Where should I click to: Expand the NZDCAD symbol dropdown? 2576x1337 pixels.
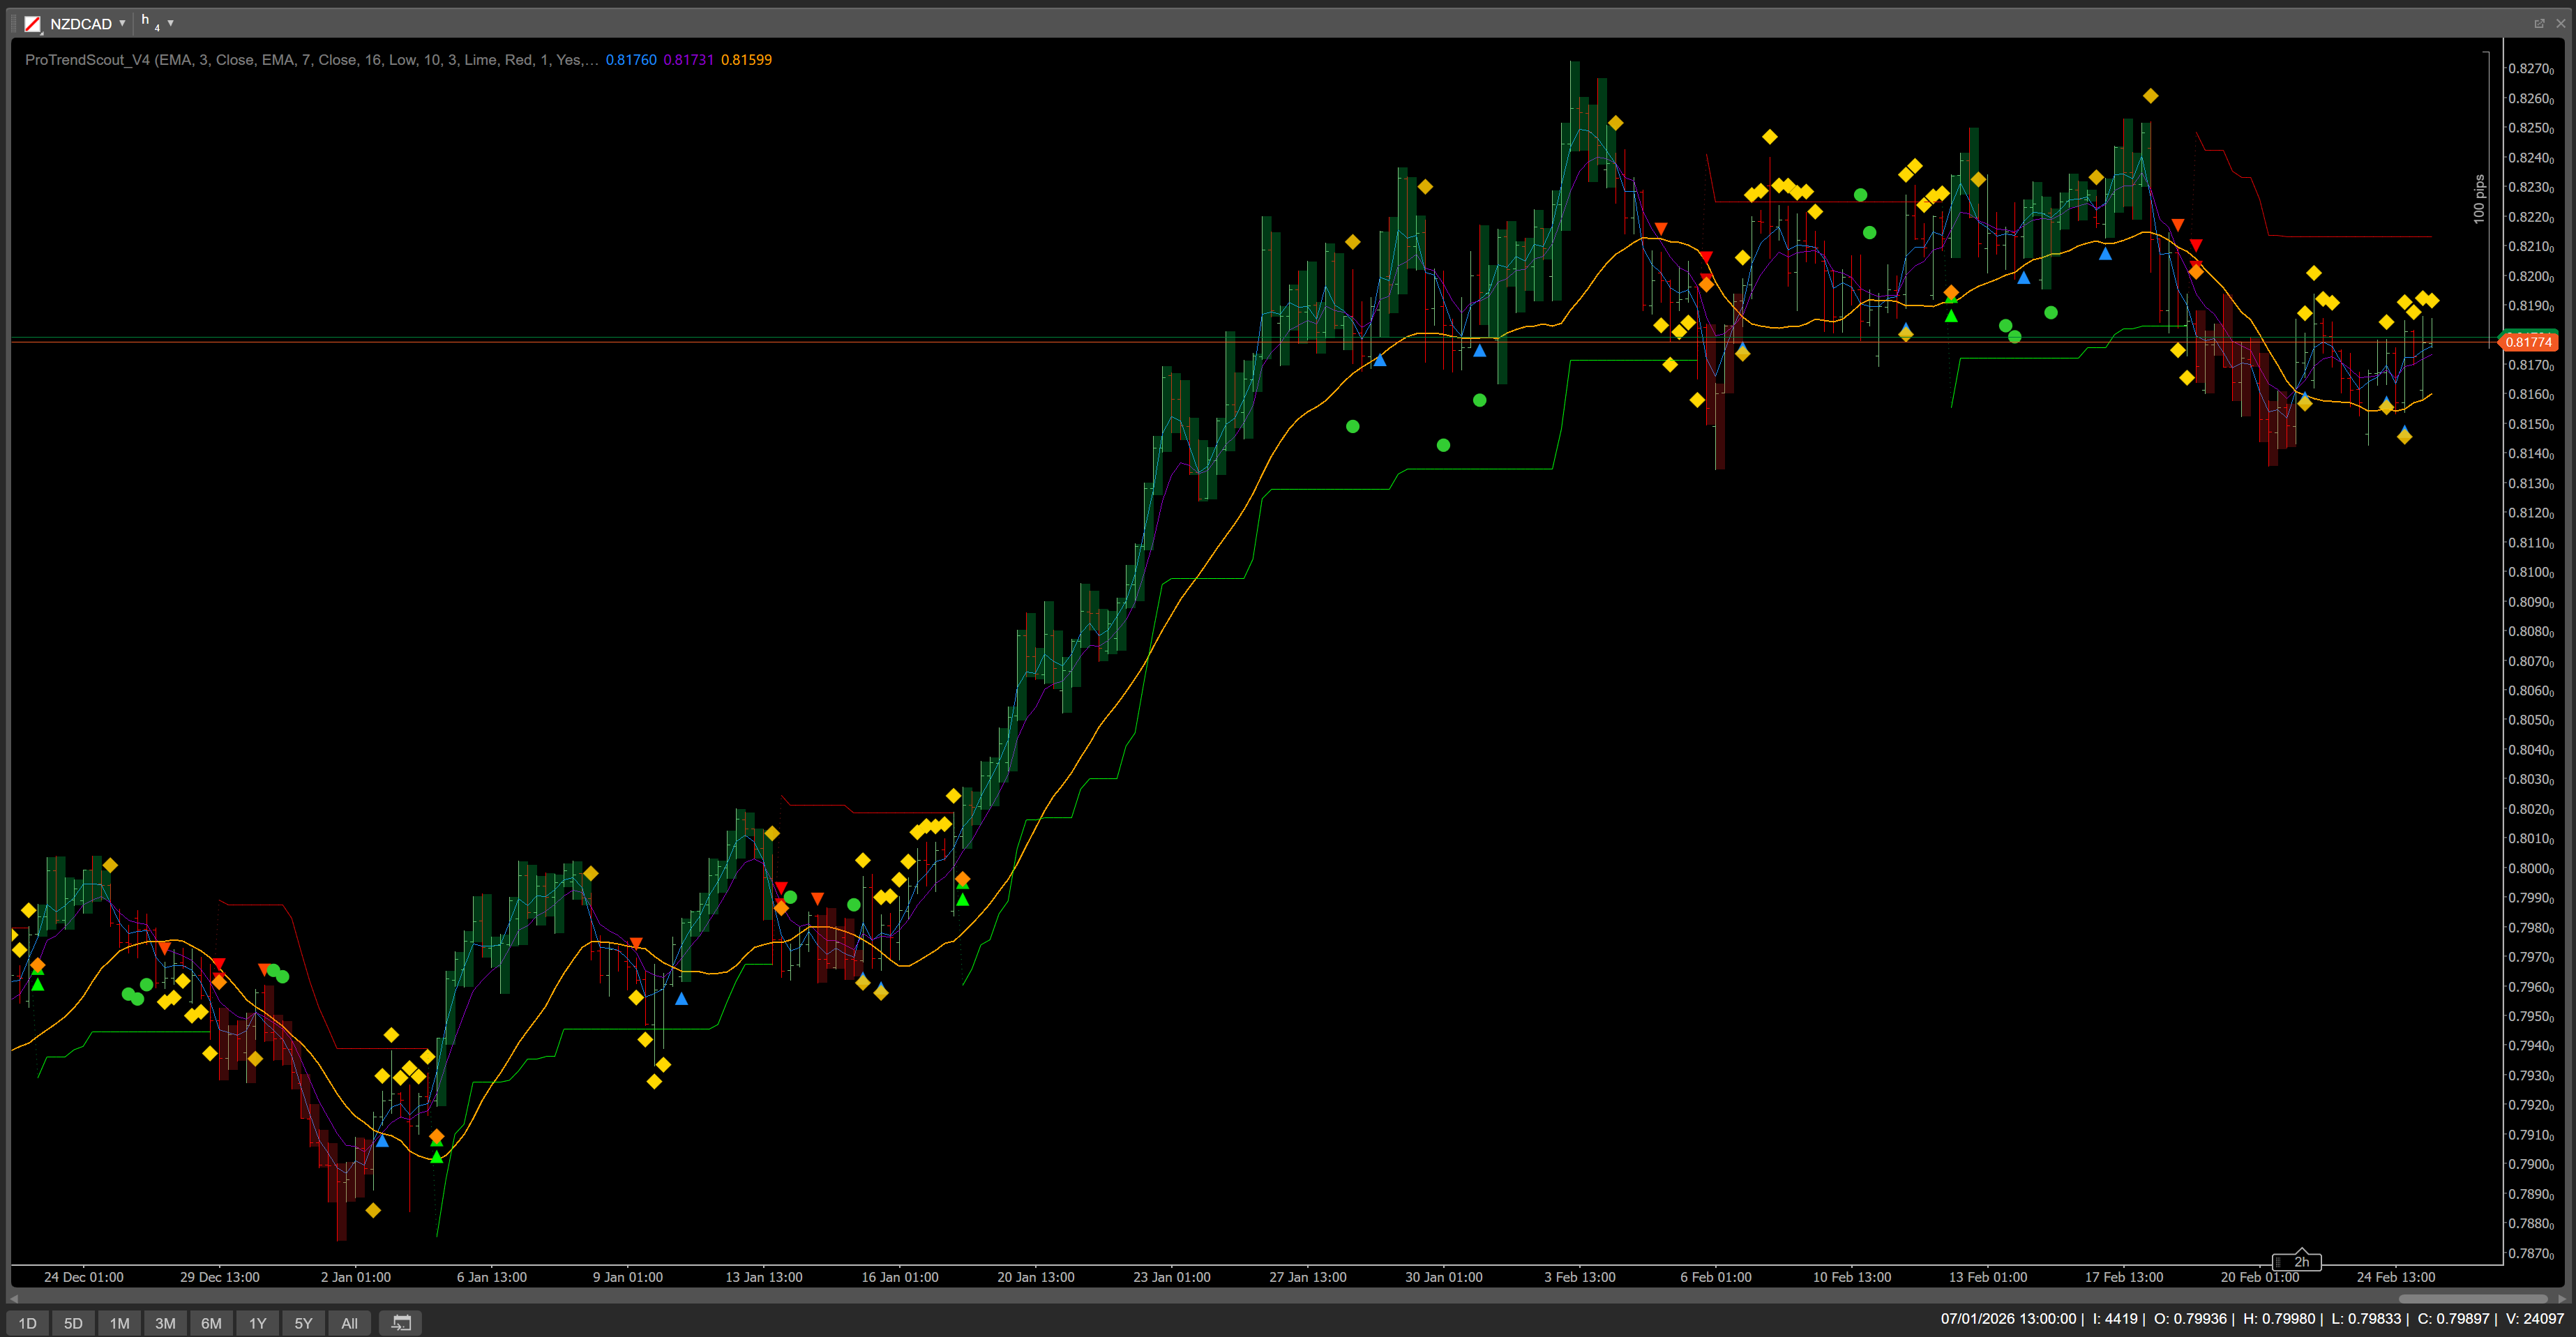coord(122,23)
